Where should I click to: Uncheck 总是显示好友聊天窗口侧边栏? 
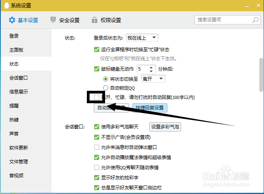97,187
